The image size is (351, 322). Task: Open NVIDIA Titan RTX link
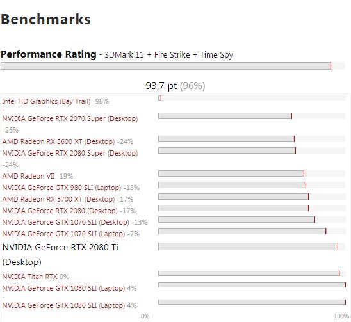(29, 277)
